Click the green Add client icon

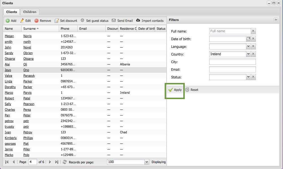pyautogui.click(x=8, y=21)
